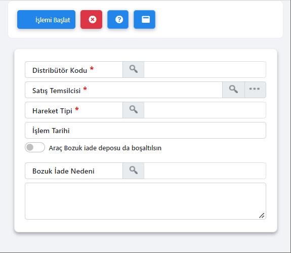Start the process with İşlemi Başlat

tap(46, 20)
